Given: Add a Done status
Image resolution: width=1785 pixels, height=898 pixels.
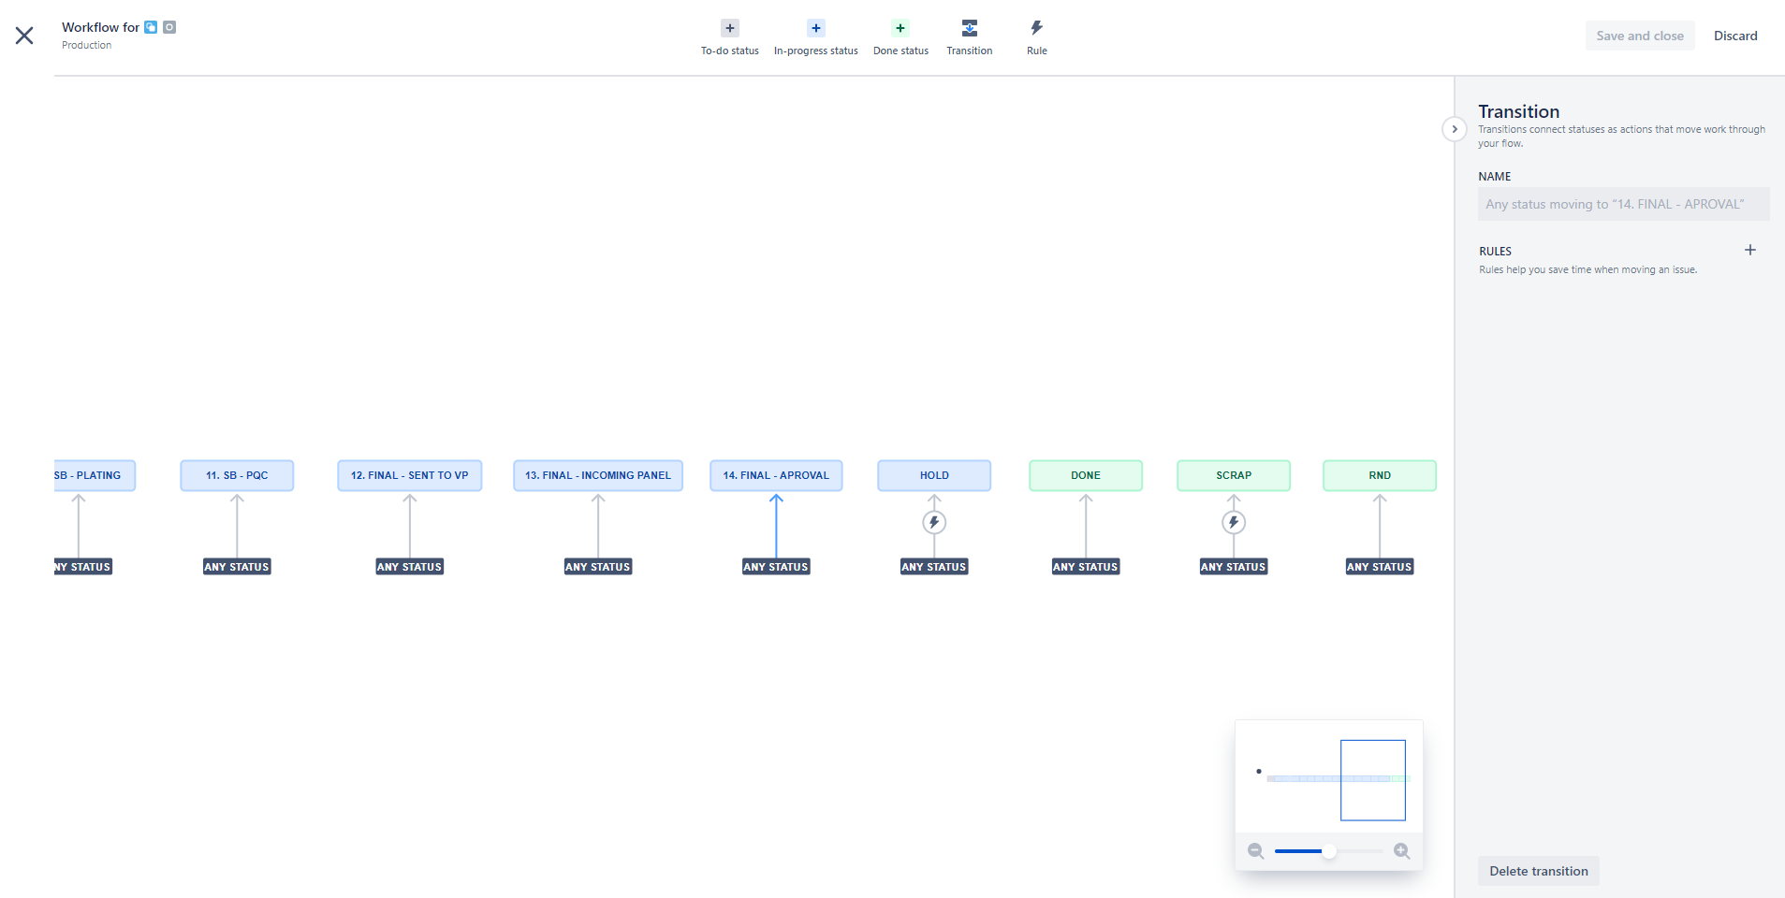Looking at the screenshot, I should pyautogui.click(x=900, y=36).
